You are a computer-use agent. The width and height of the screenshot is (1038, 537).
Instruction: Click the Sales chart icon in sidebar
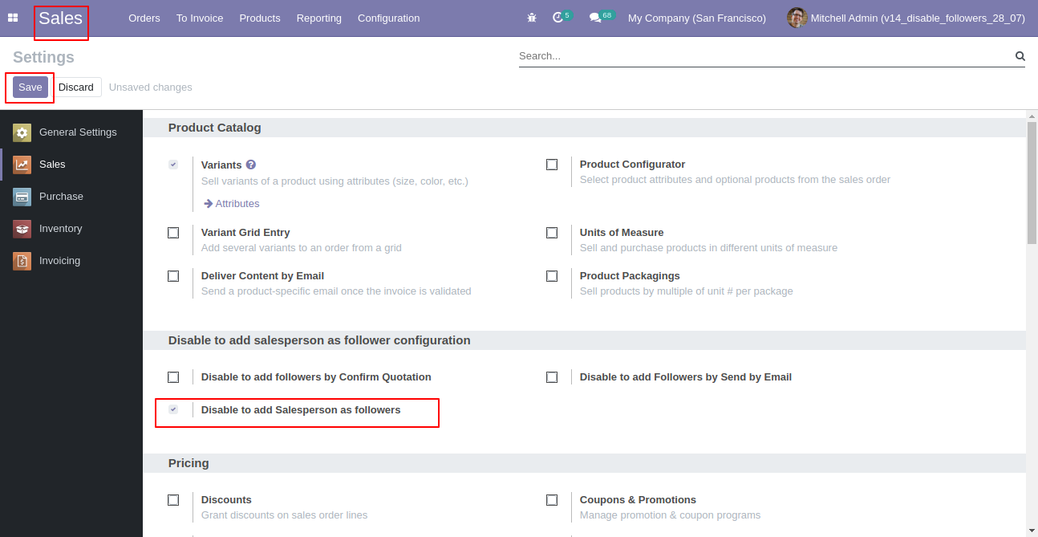tap(22, 165)
